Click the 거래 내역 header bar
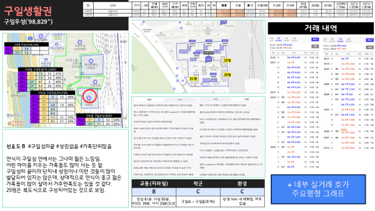Viewport: 375px width, 211px height. coord(321,28)
